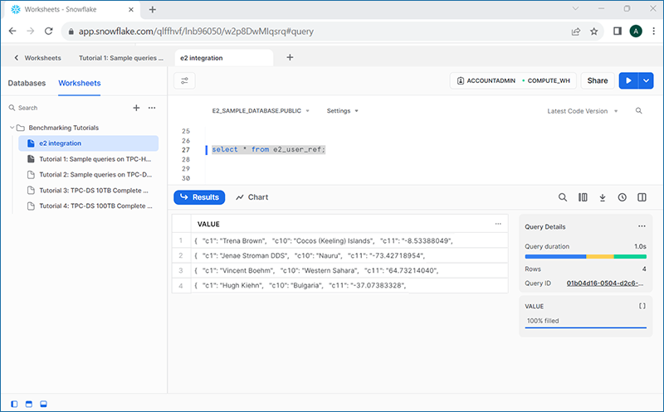Open e2 integration in the sidebar tree
Viewport: 664px width, 412px height.
[89, 143]
